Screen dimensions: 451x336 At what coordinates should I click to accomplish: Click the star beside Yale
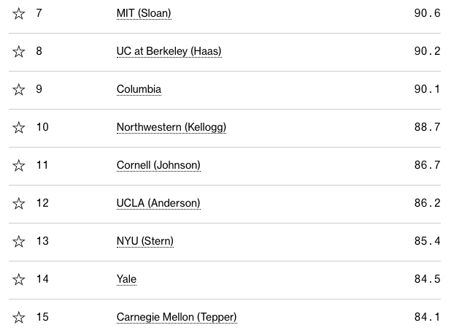pyautogui.click(x=19, y=280)
